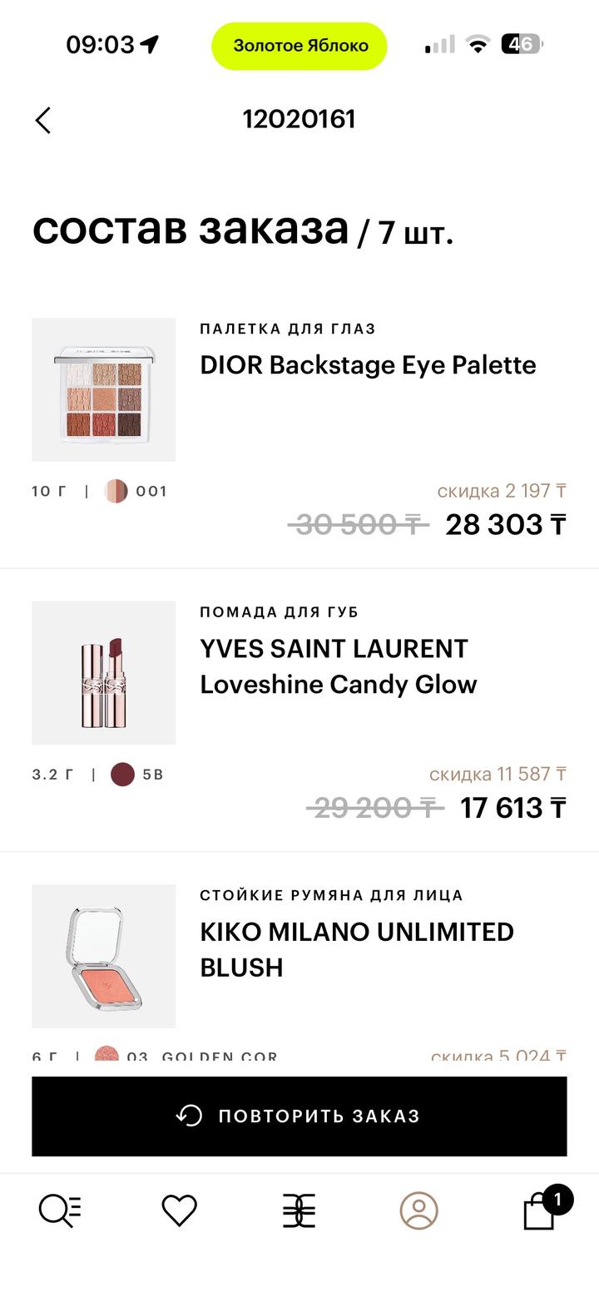Tap the order number 12020161 title
This screenshot has width=599, height=1297.
pos(299,120)
